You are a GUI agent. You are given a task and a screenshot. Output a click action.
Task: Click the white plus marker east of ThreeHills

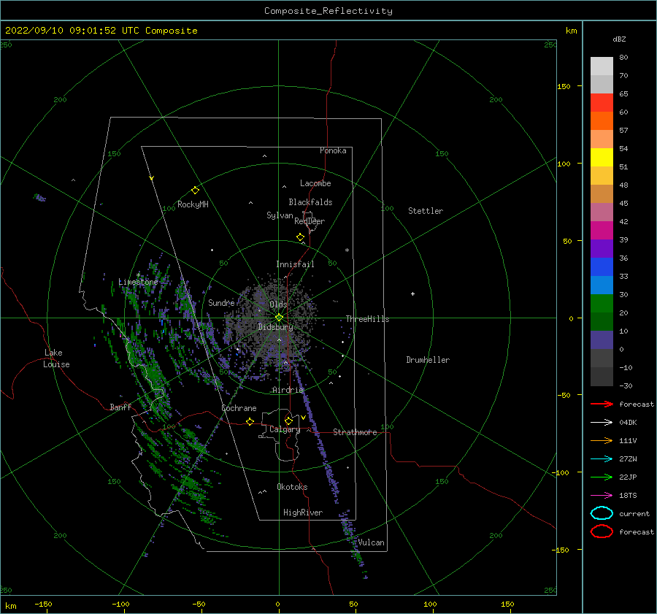(x=412, y=293)
